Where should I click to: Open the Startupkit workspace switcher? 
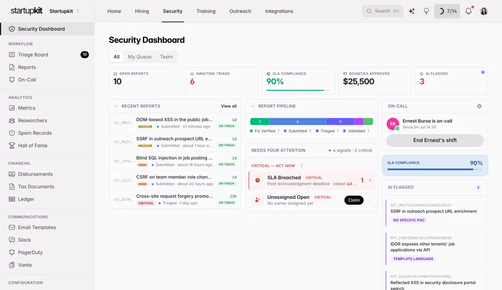[65, 11]
